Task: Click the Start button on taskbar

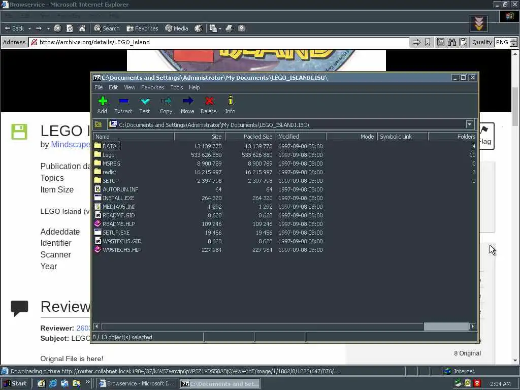Action: tap(15, 383)
